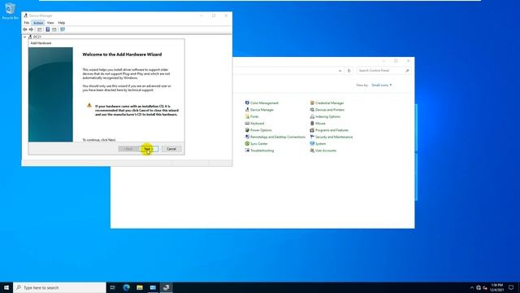Click the volume icon in system tray
Viewport: 520px width, 293px height.
[x=485, y=287]
